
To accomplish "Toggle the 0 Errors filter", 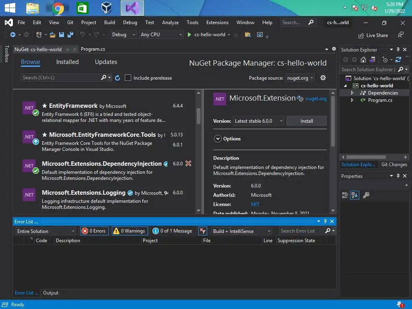I will point(94,231).
